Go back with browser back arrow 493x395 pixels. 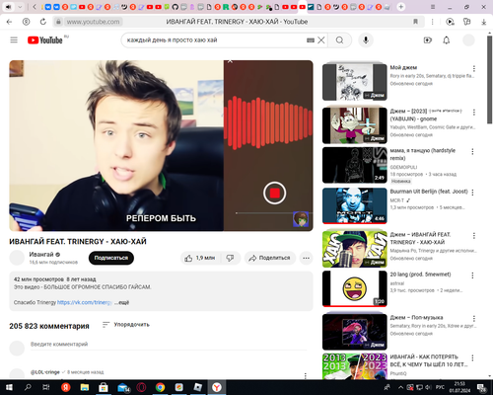(x=9, y=22)
